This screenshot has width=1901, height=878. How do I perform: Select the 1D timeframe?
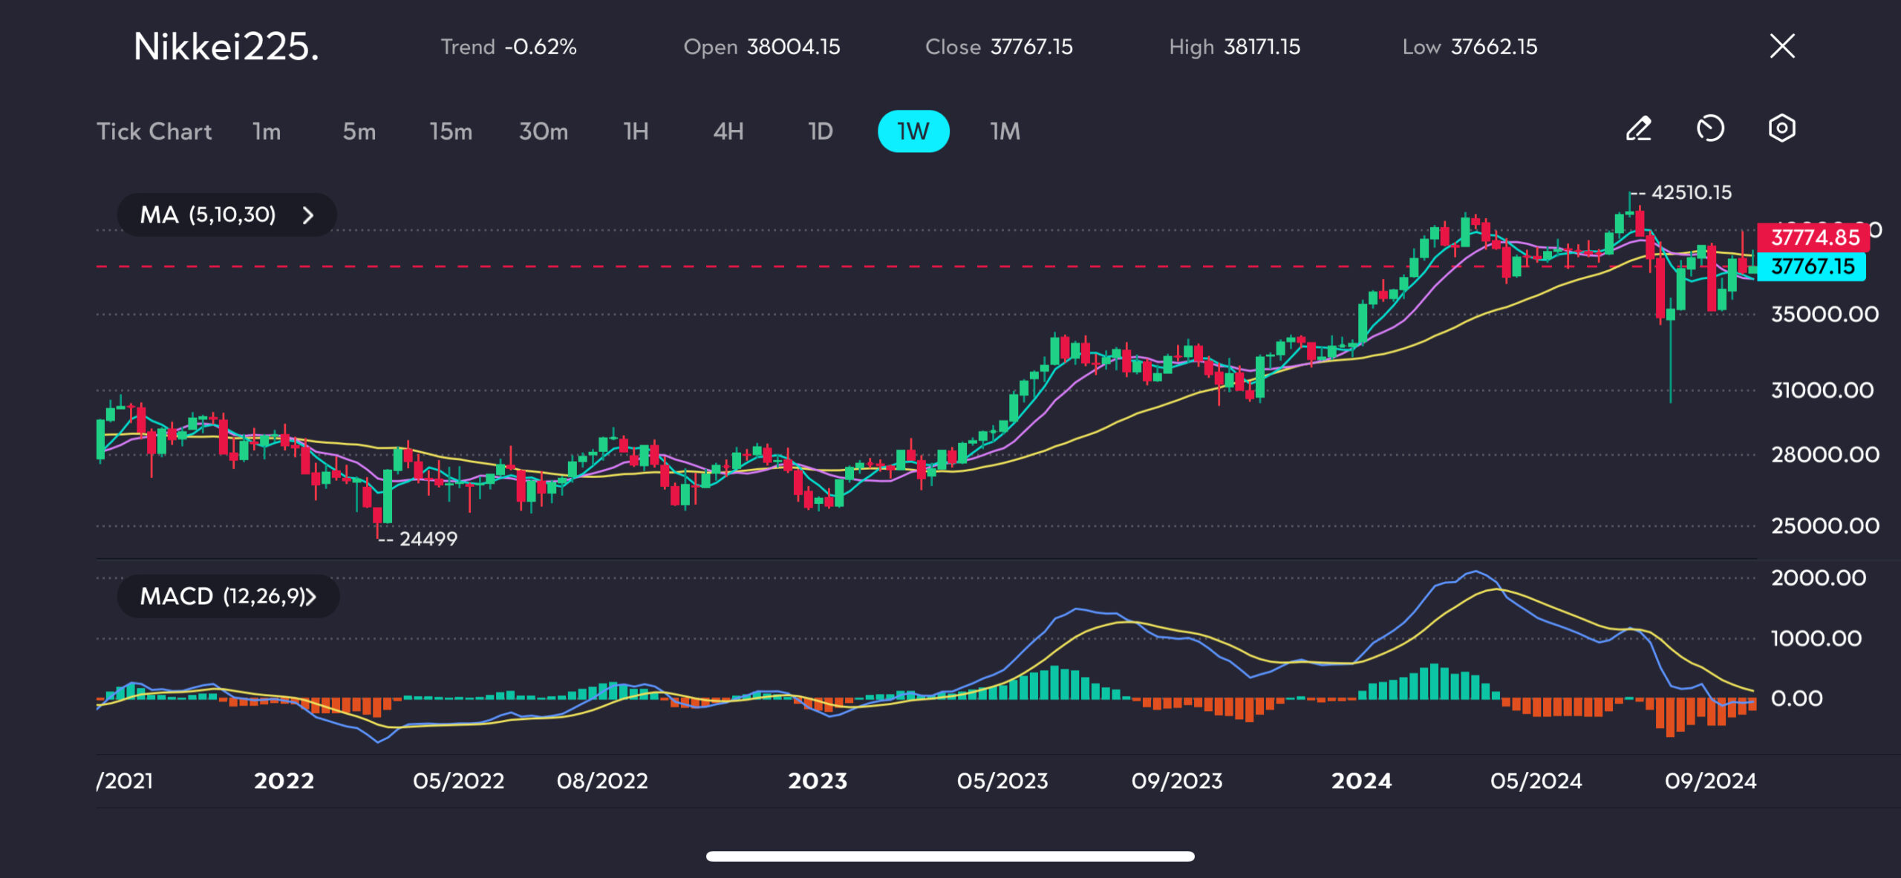(821, 131)
